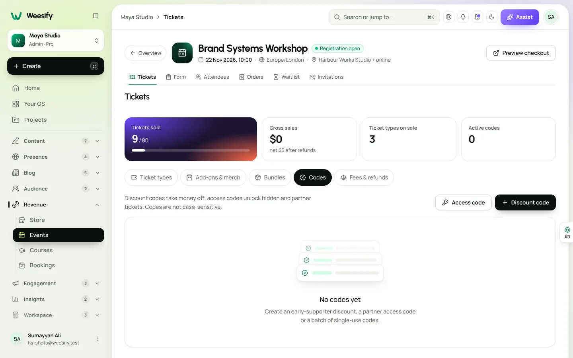Click the Engagement megaphone icon
The height and width of the screenshot is (358, 573).
pyautogui.click(x=16, y=283)
